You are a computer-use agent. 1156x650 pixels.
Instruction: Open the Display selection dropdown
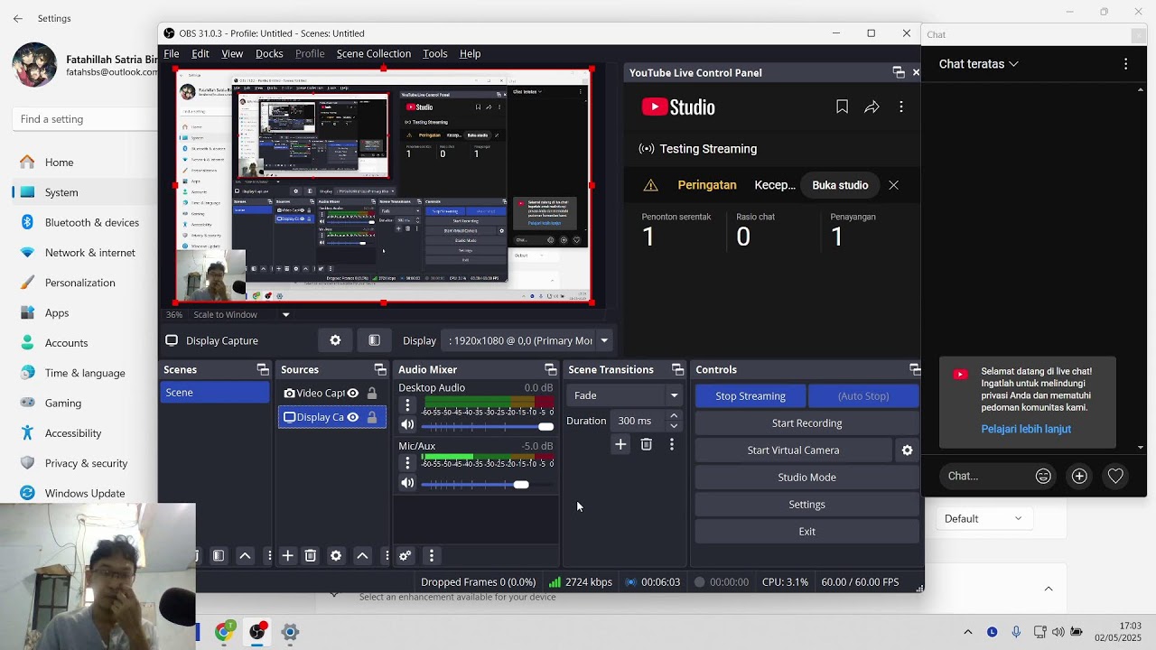529,340
